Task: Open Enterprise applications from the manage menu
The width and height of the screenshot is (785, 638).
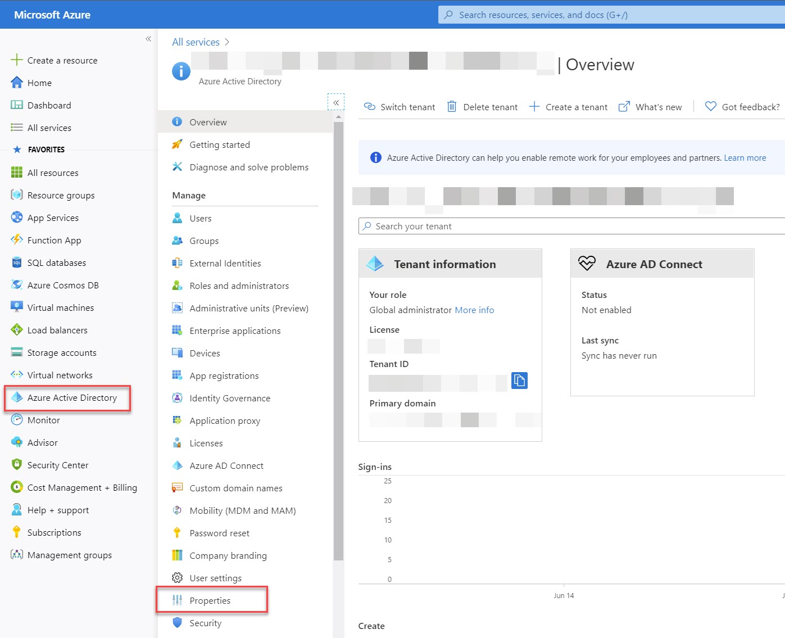Action: [235, 331]
